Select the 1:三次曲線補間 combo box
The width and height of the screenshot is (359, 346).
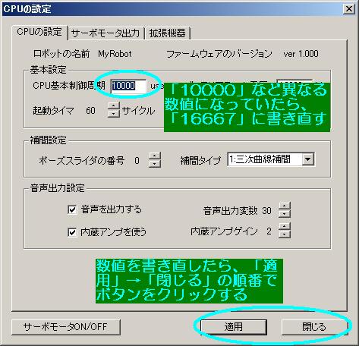click(271, 159)
